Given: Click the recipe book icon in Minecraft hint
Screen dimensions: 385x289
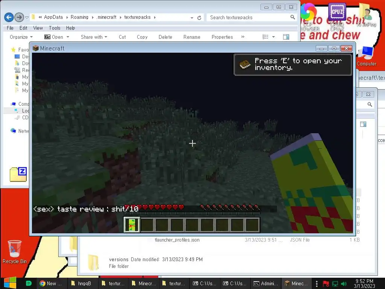Looking at the screenshot, I should point(245,64).
